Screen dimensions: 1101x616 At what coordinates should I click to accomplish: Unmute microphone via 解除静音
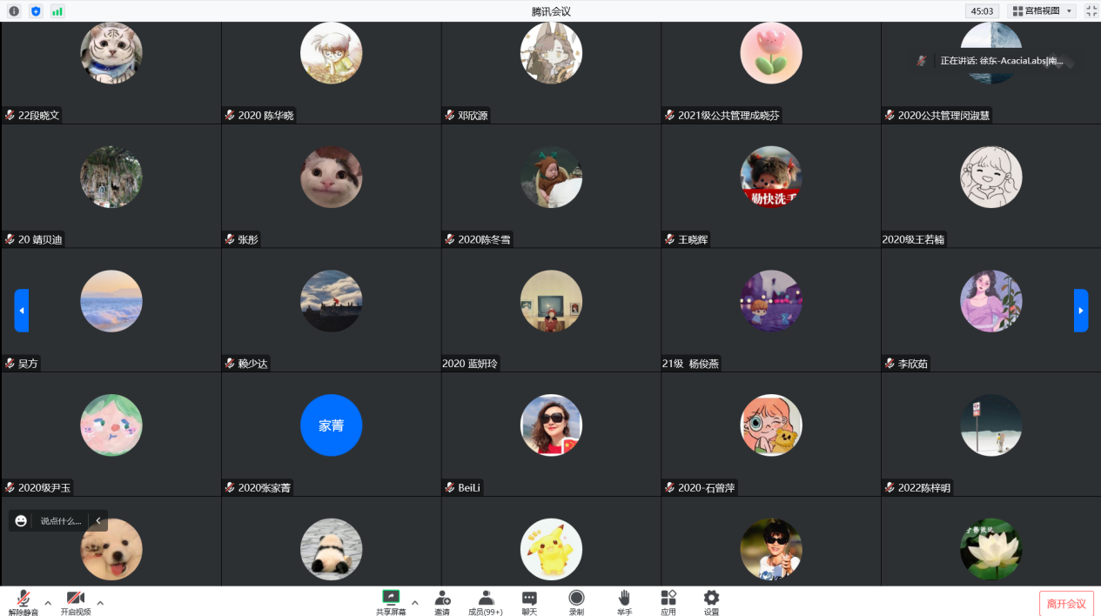coord(23,601)
